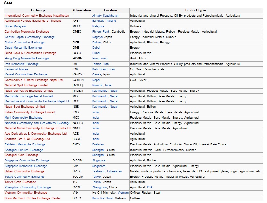This screenshot has width=267, height=203.
Task: Open Singapore Commodity Exchange link
Action: (27, 160)
